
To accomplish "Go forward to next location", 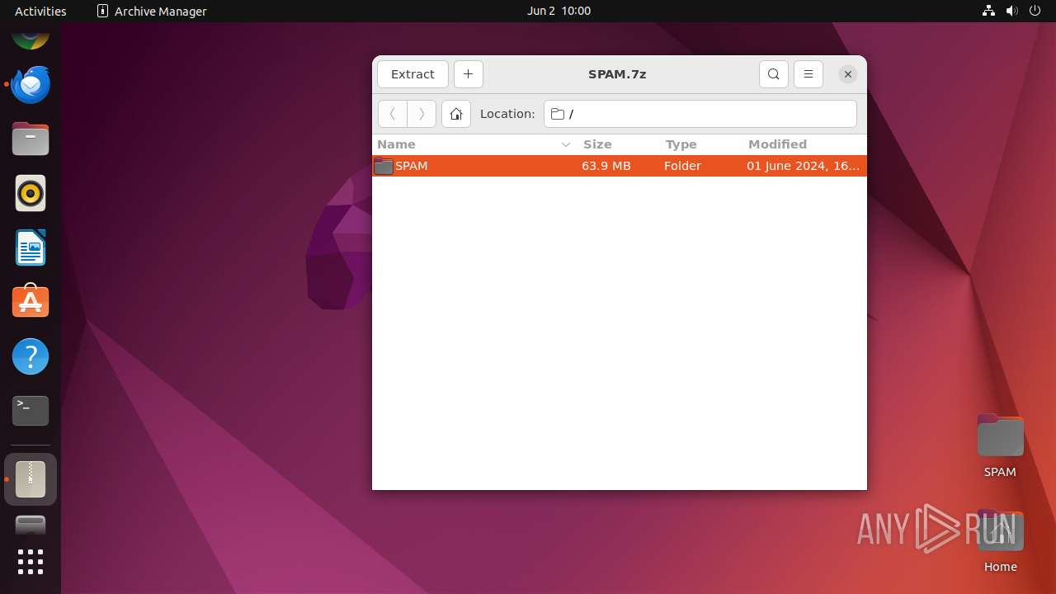I will point(422,114).
